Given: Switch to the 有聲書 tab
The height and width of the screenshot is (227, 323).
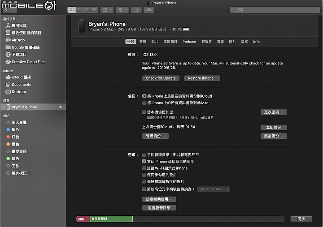Looking at the screenshot, I should tap(207, 42).
